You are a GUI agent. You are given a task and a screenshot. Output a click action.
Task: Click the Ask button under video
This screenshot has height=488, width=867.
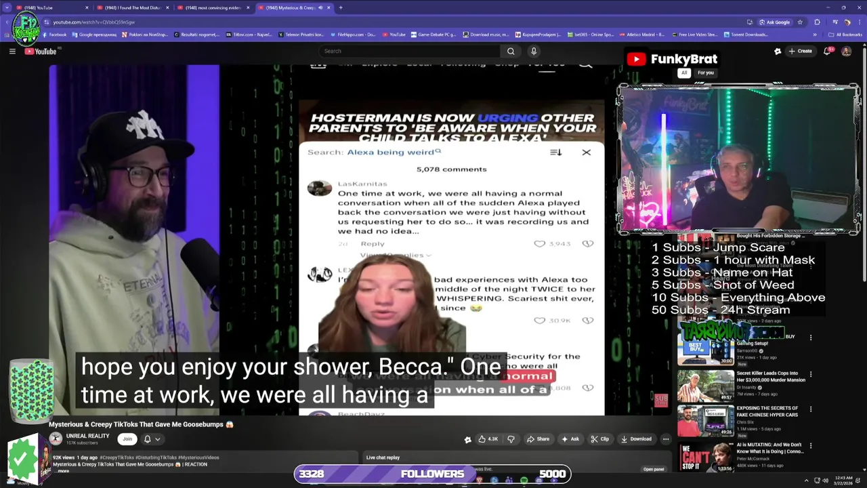pyautogui.click(x=570, y=439)
